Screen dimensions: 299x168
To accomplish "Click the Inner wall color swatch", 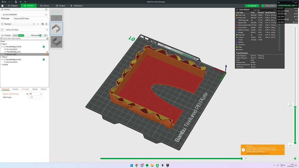I will click(x=237, y=15).
